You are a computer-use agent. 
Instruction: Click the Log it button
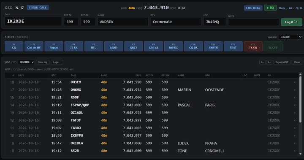pyautogui.click(x=291, y=22)
